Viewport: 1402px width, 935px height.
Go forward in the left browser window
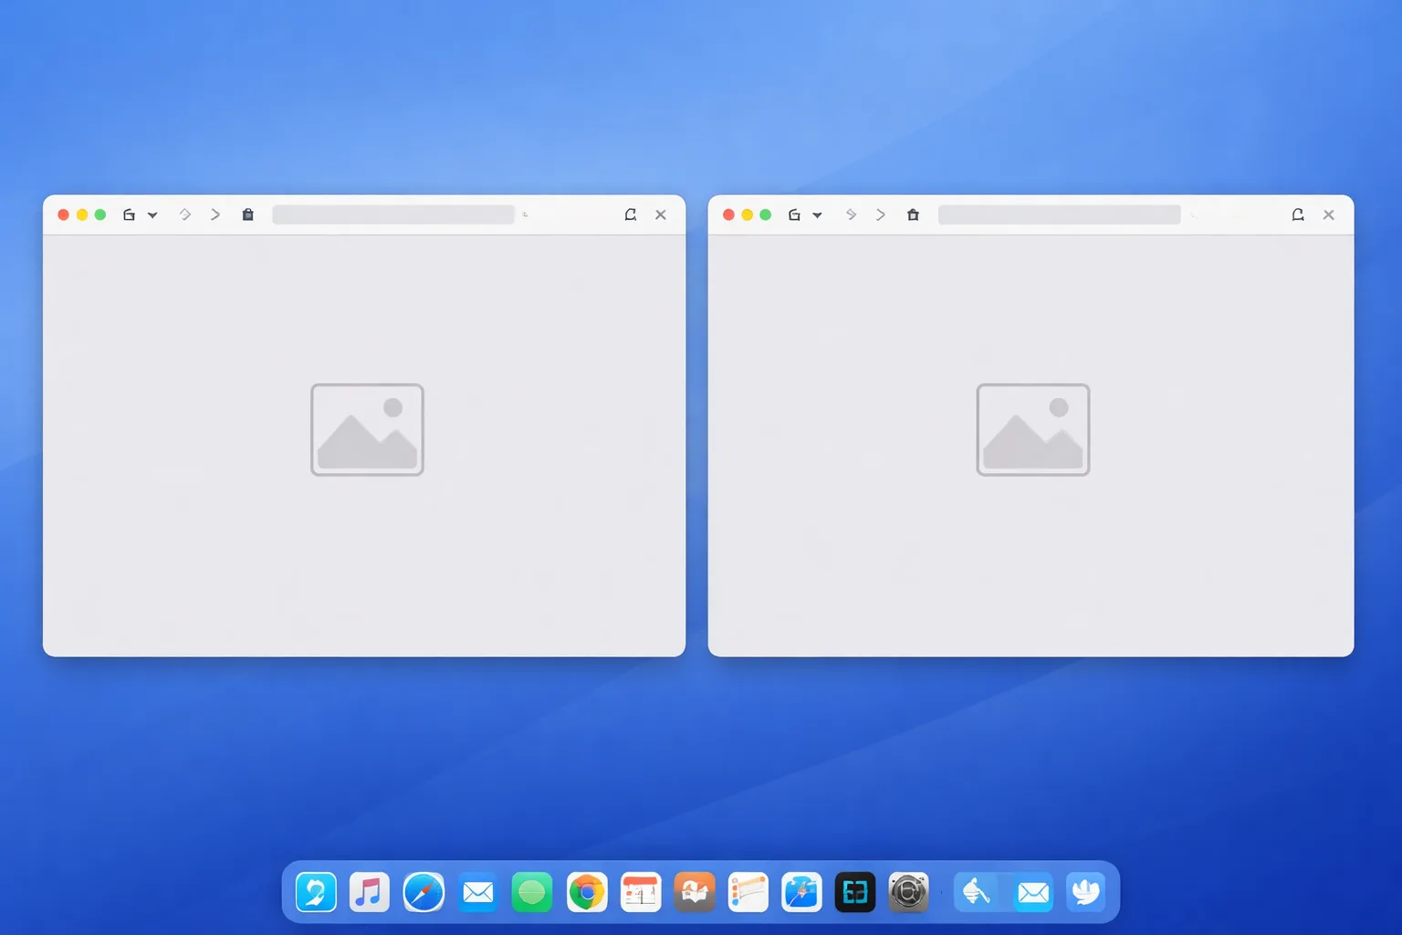tap(215, 215)
